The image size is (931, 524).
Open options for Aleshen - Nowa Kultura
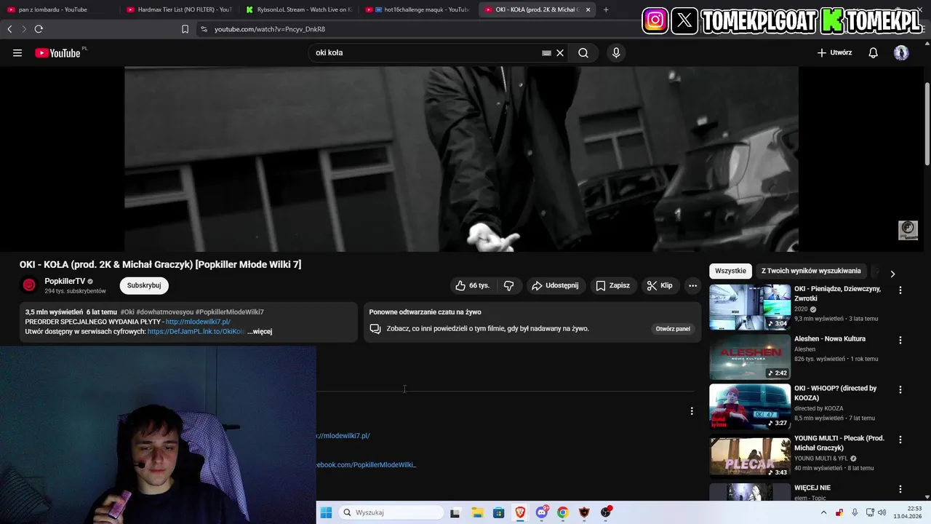tap(900, 340)
